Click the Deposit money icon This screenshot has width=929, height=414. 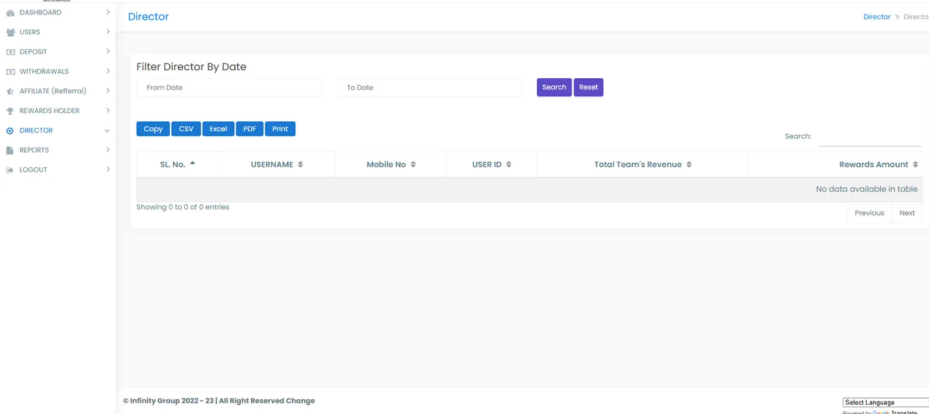click(10, 52)
